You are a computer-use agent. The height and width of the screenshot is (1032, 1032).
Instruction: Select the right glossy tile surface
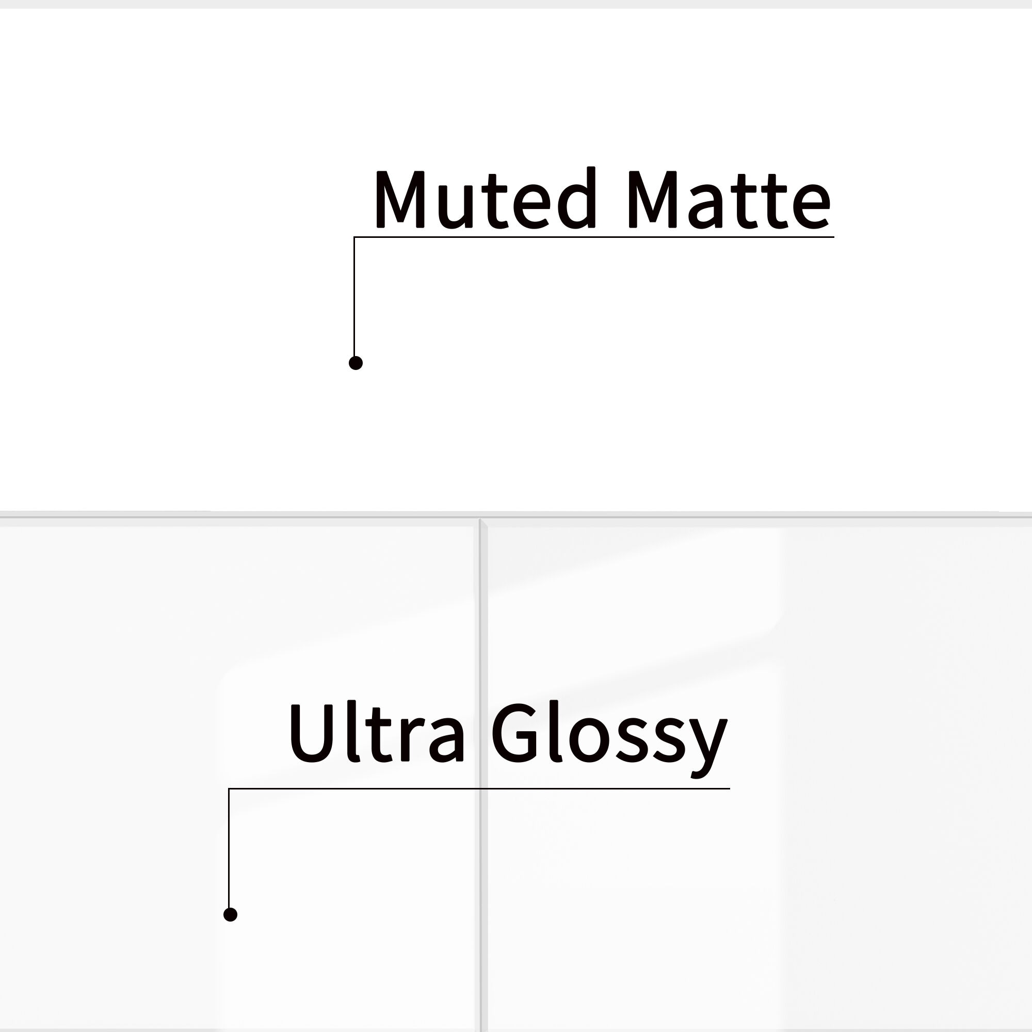coord(759,776)
